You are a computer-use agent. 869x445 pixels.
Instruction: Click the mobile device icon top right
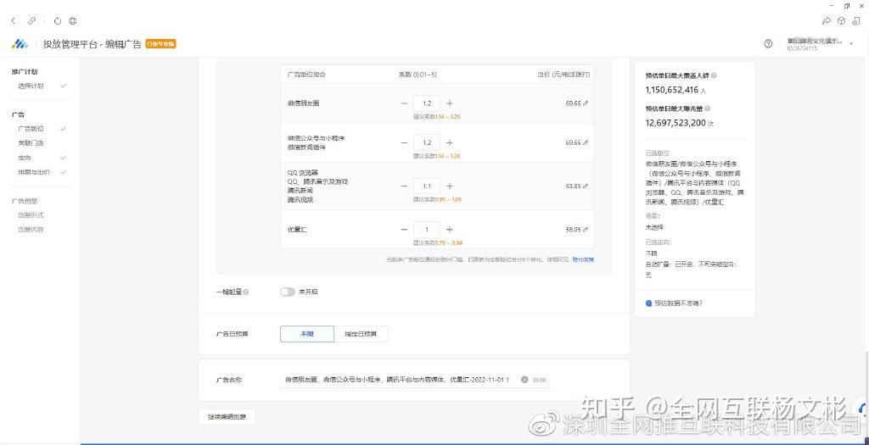856,21
